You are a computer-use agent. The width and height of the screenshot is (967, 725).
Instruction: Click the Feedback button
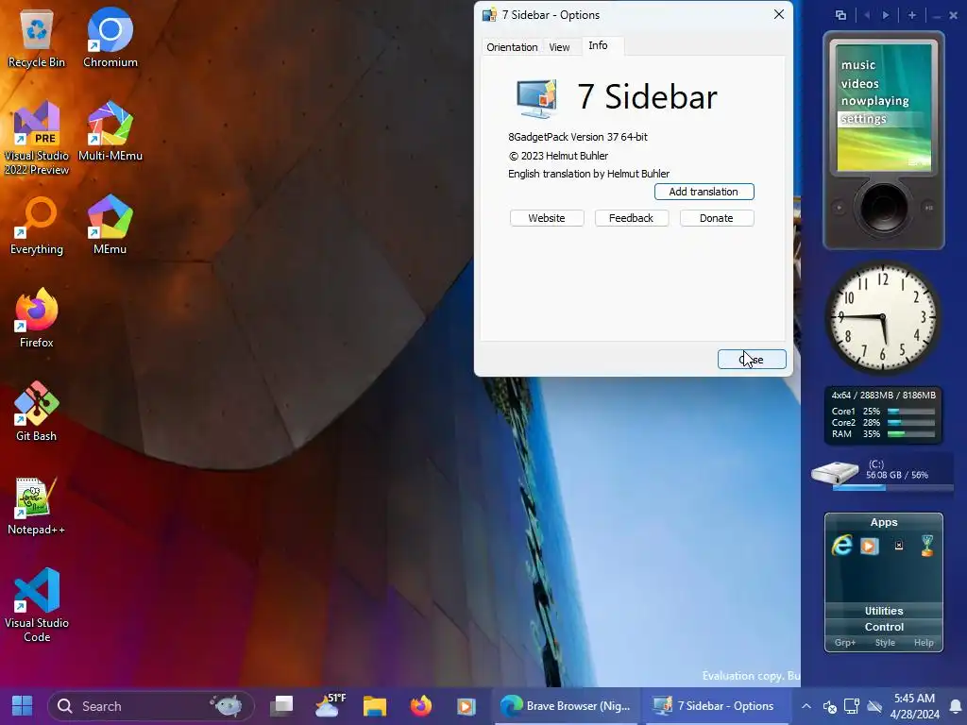631,218
